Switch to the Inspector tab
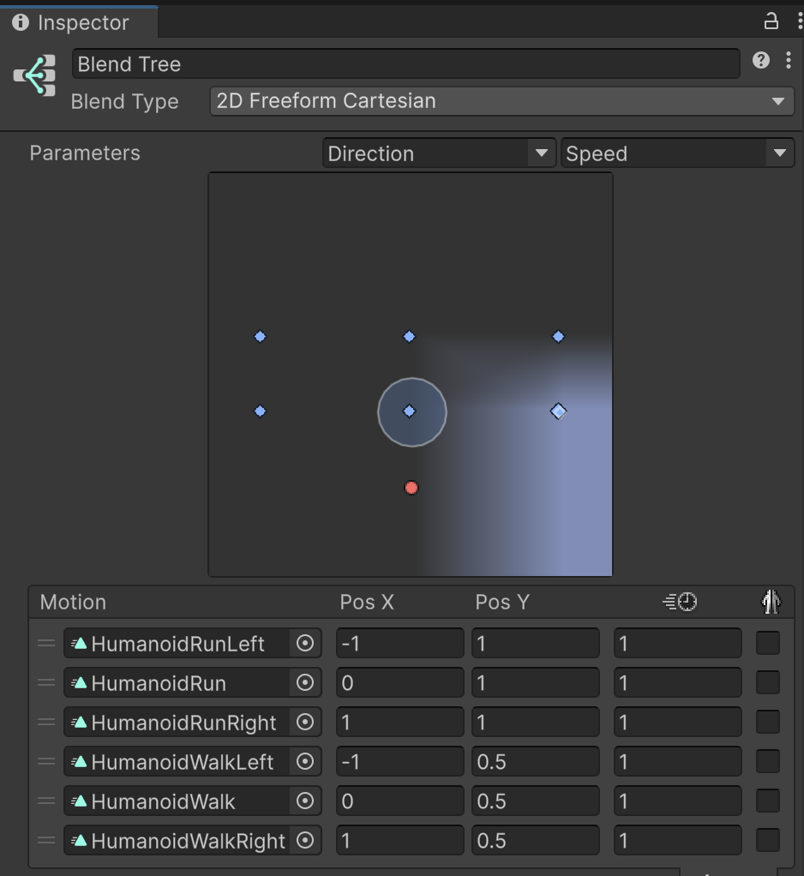 coord(79,22)
